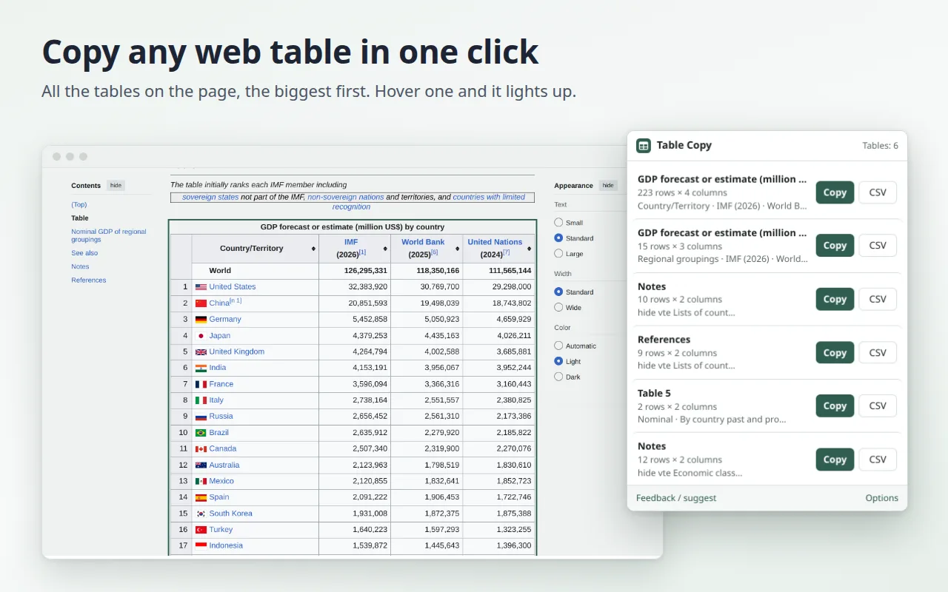This screenshot has width=948, height=592.
Task: Click the China flag icon
Action: (201, 303)
